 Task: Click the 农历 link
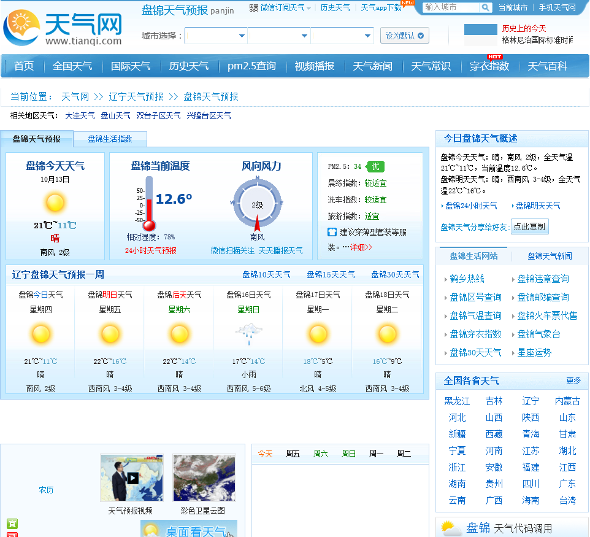coord(46,490)
